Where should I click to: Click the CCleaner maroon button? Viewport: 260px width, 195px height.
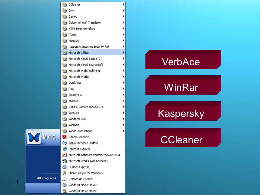pos(183,138)
